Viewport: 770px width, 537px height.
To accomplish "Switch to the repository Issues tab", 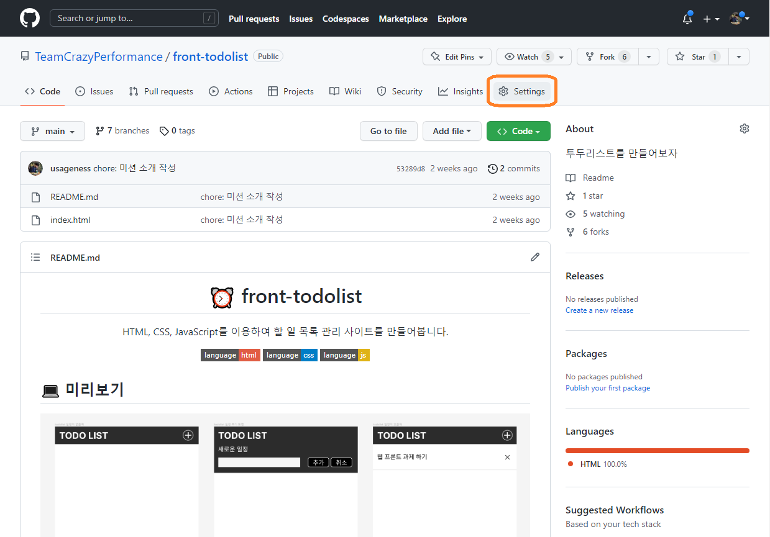I will (x=94, y=91).
